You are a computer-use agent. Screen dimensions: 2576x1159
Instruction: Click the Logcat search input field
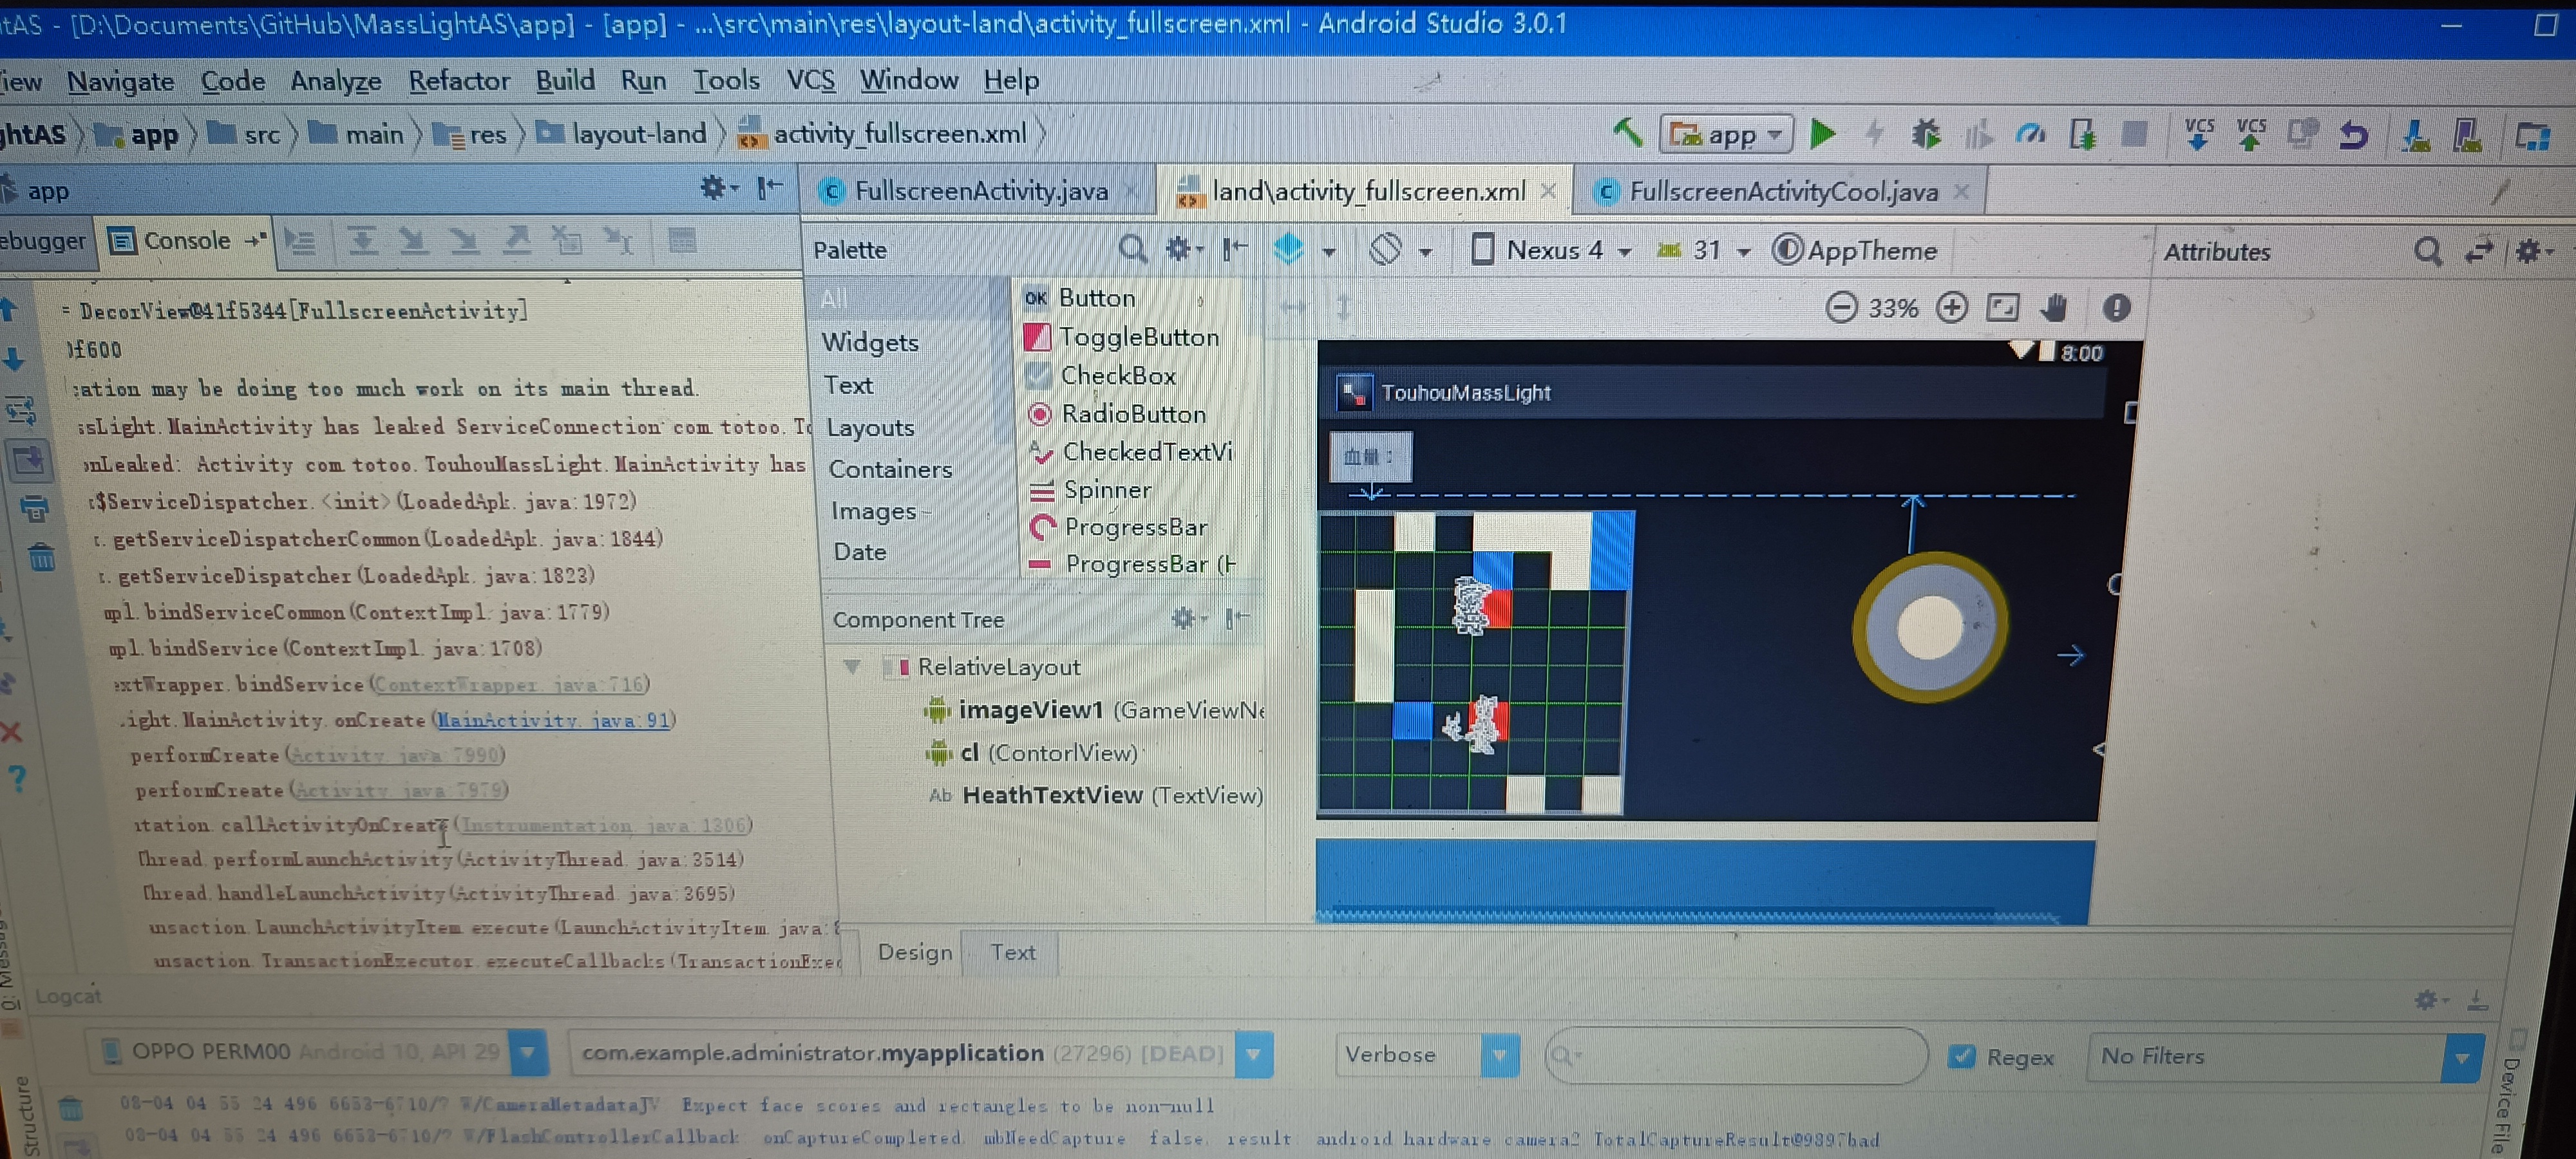point(1740,1055)
